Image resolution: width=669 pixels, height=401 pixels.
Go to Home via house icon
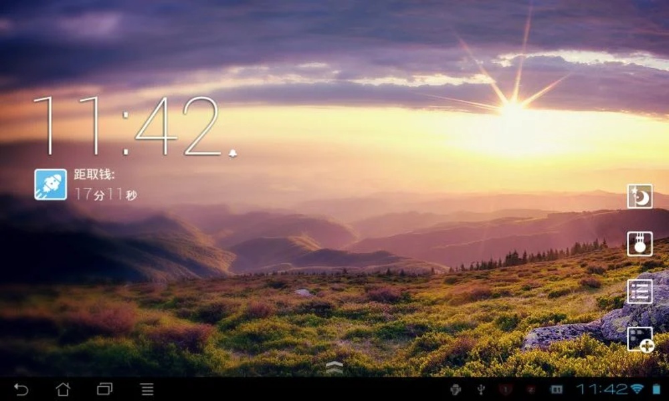(x=63, y=389)
